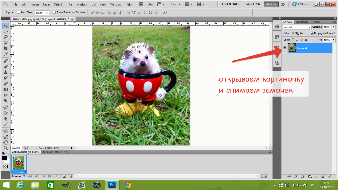The image size is (338, 190).
Task: Click the lock-all padlock icon in Layers
Action: pos(306,40)
